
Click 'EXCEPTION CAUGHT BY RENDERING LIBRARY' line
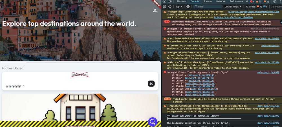[195, 116]
